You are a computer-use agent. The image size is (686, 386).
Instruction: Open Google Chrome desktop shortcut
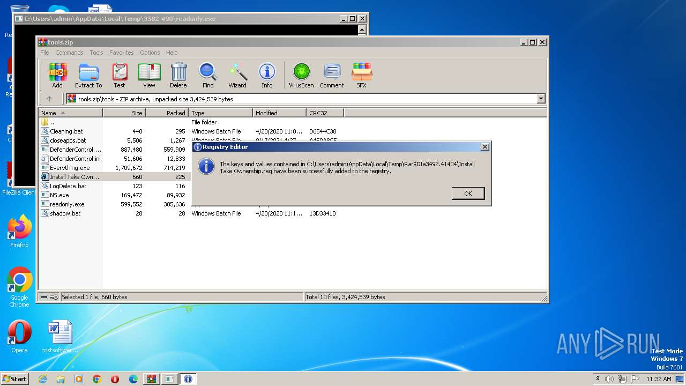click(19, 287)
